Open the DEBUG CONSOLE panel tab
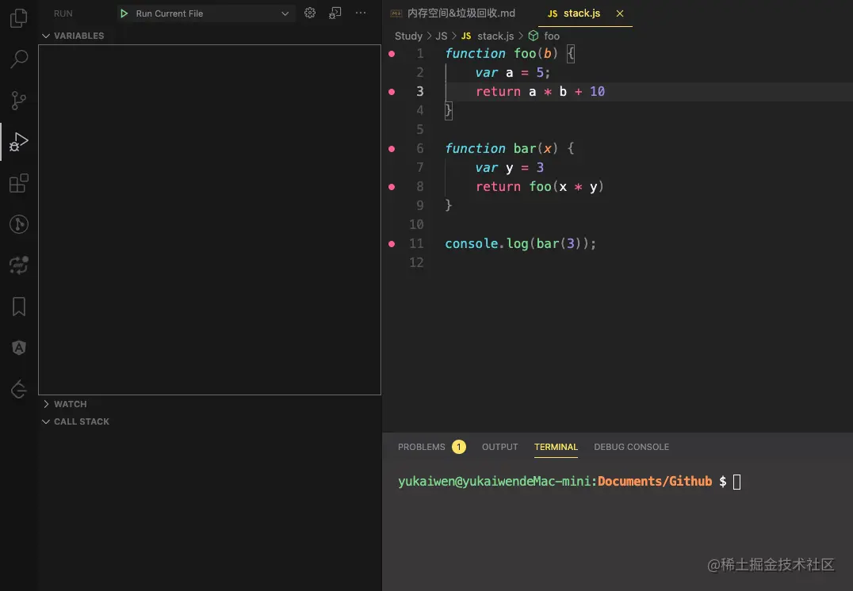This screenshot has width=853, height=591. pos(632,447)
